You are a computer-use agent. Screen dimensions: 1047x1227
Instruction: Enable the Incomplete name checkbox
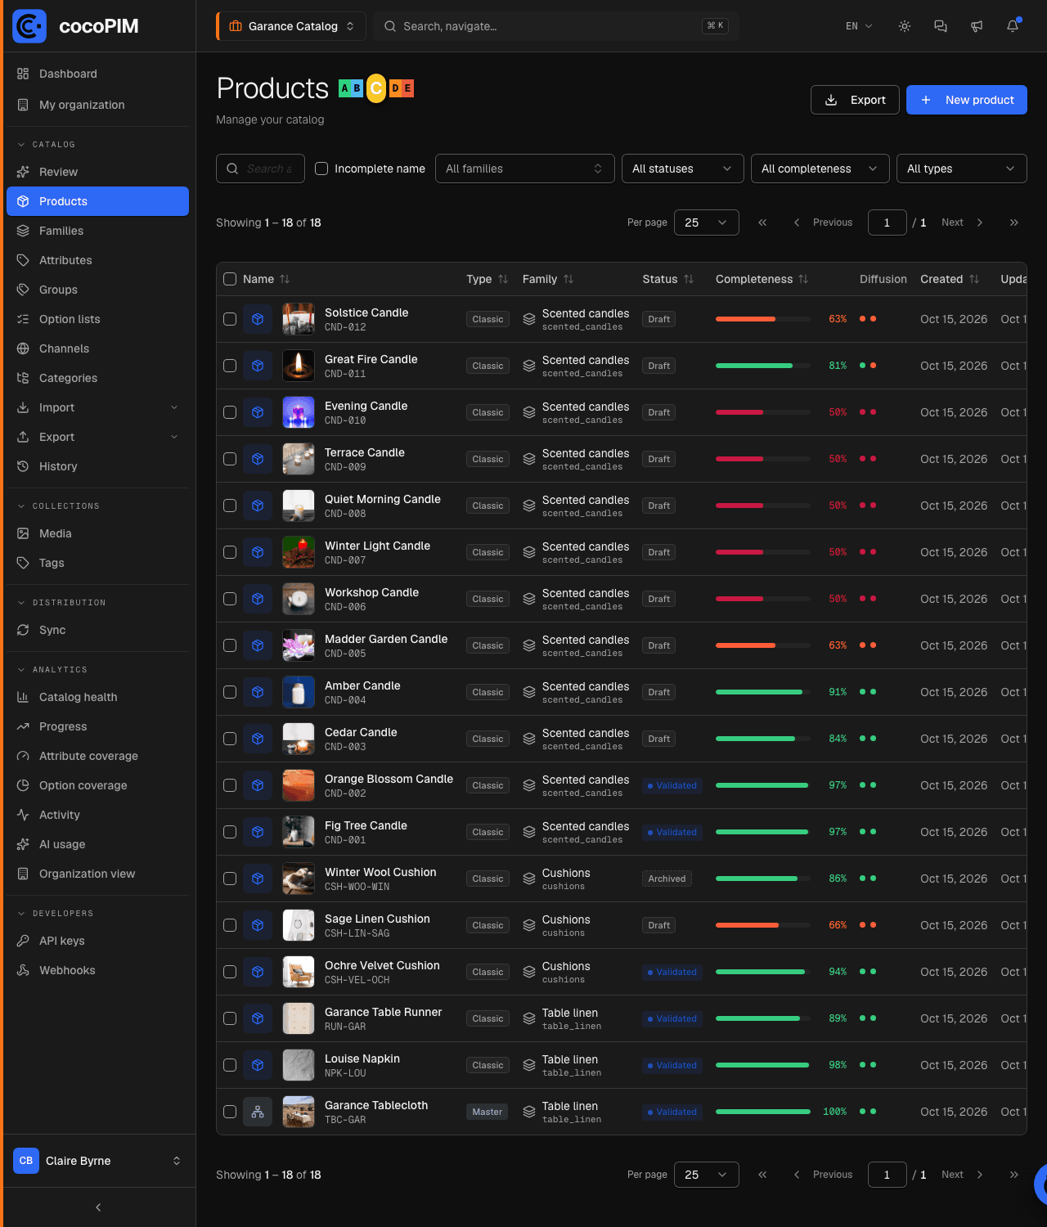(321, 169)
